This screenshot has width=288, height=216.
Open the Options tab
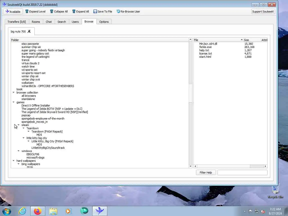(x=104, y=22)
